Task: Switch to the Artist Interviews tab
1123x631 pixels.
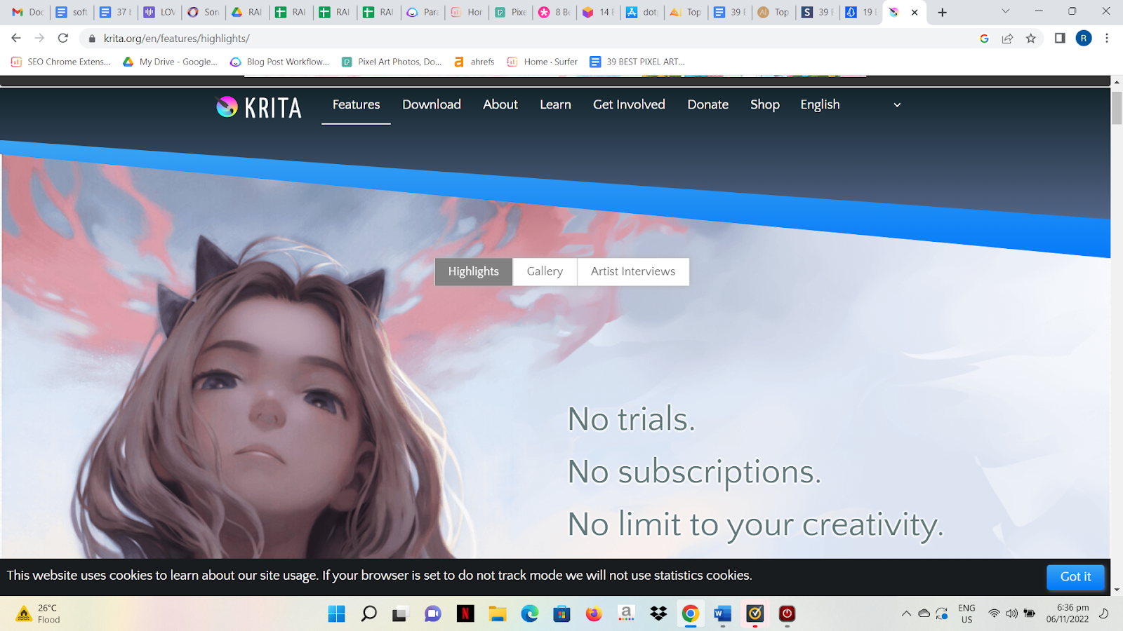Action: (x=633, y=272)
